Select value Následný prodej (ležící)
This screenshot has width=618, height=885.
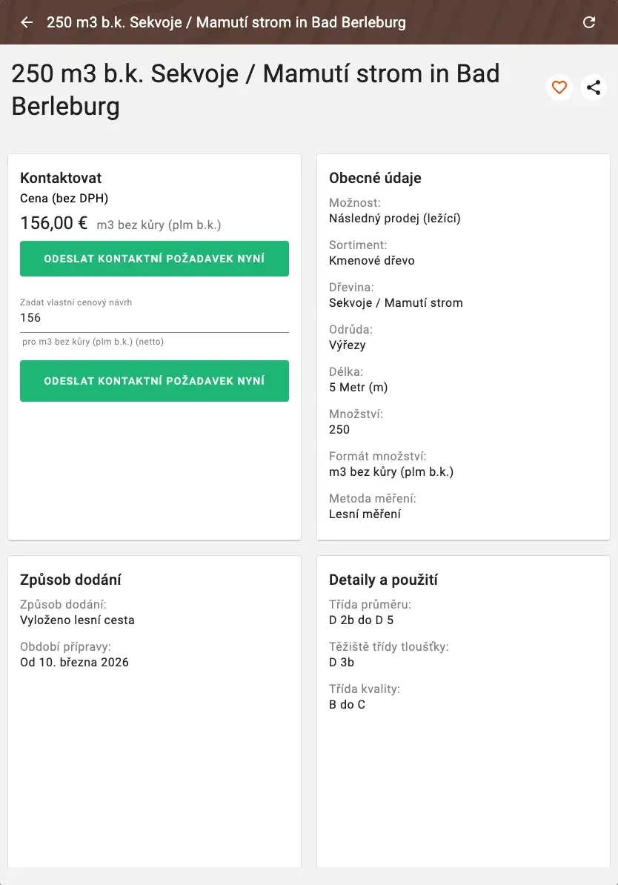[394, 219]
